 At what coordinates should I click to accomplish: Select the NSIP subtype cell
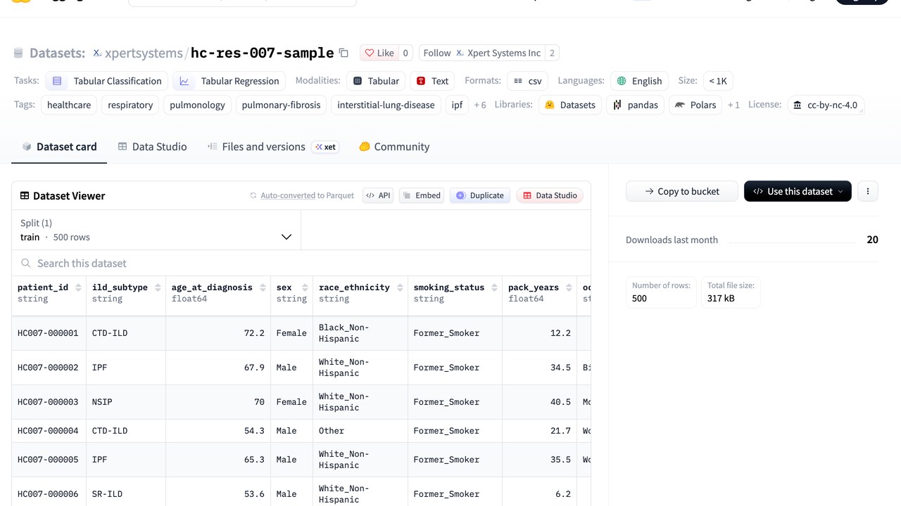pyautogui.click(x=126, y=402)
